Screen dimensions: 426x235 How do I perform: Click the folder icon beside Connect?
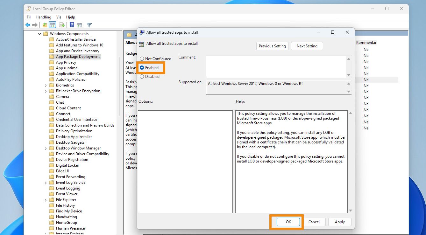pos(52,114)
